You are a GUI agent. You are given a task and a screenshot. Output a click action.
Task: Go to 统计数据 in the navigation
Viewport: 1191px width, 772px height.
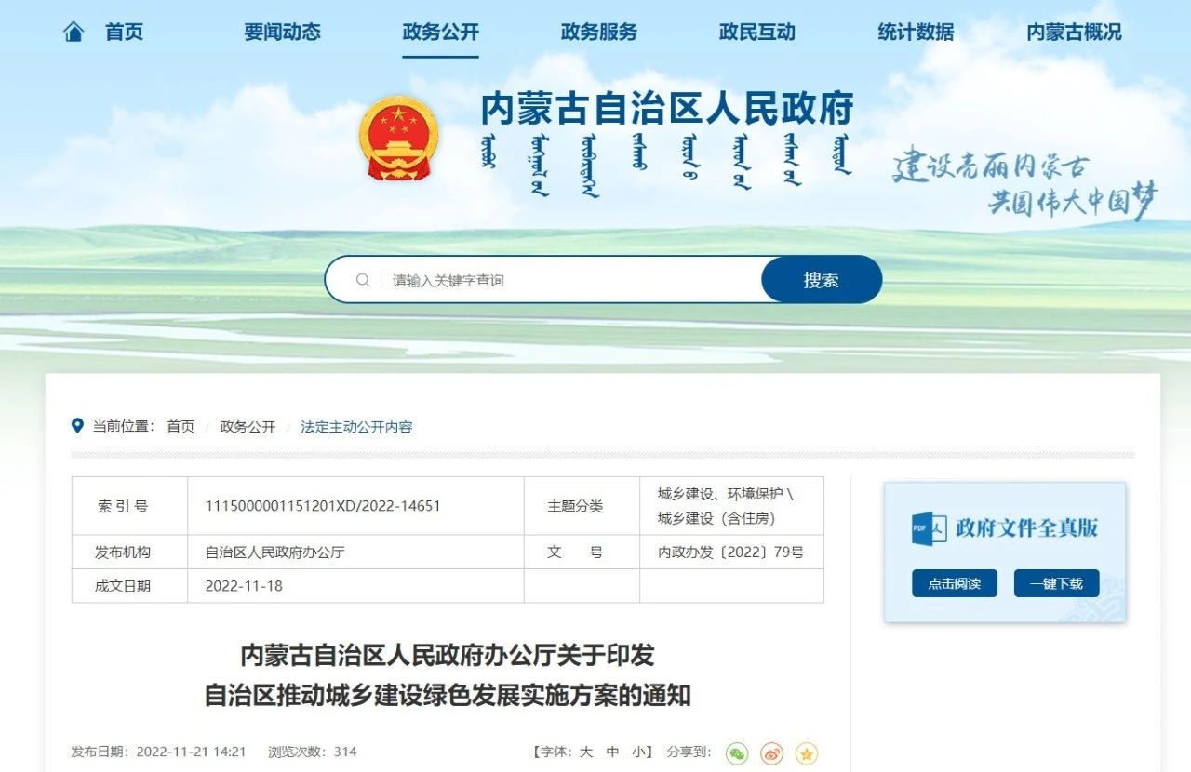pyautogui.click(x=916, y=33)
